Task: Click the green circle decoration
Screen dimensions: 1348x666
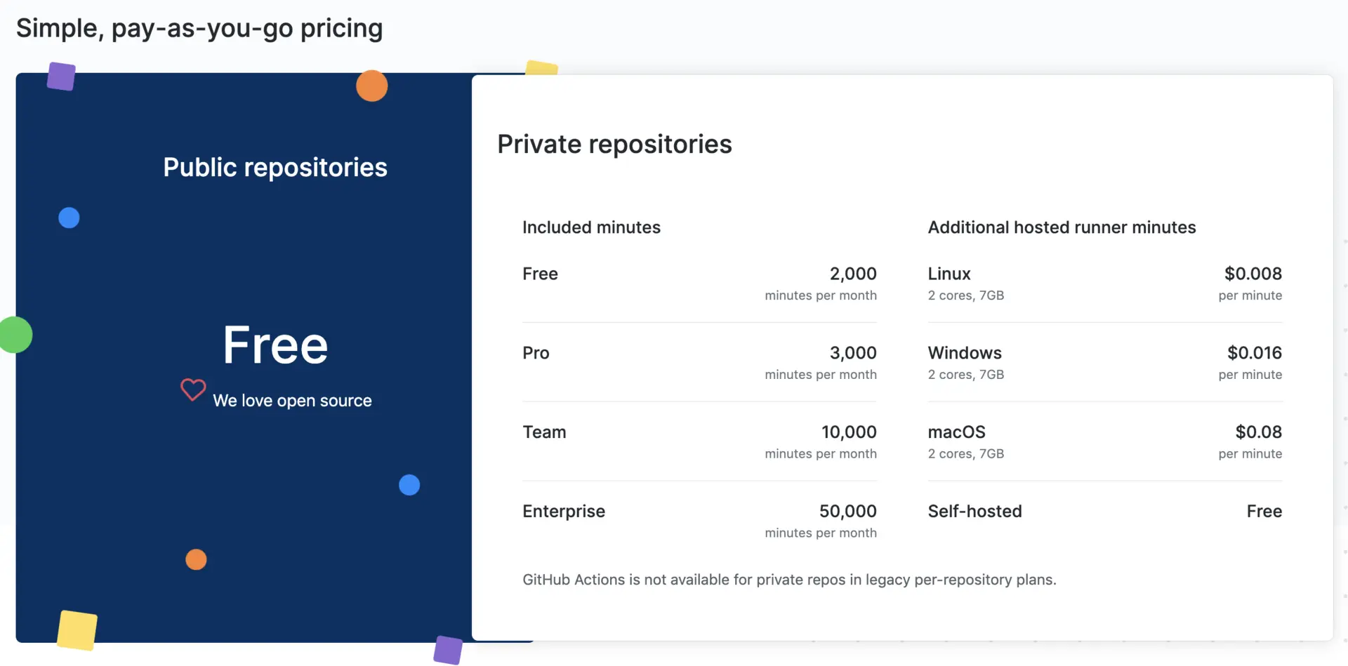Action: [15, 335]
